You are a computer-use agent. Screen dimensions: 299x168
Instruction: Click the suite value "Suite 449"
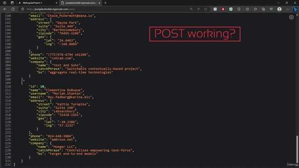tap(64, 26)
